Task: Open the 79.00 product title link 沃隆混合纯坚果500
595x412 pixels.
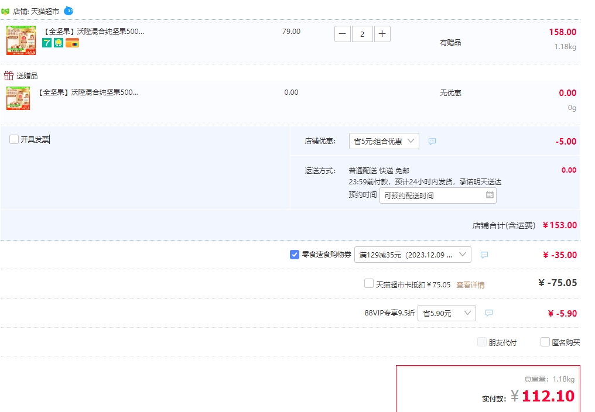Action: pos(94,32)
